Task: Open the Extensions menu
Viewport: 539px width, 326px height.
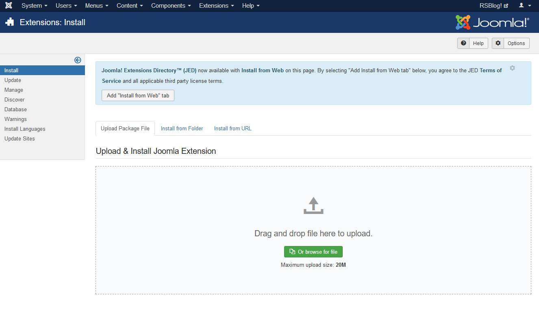Action: (x=217, y=6)
